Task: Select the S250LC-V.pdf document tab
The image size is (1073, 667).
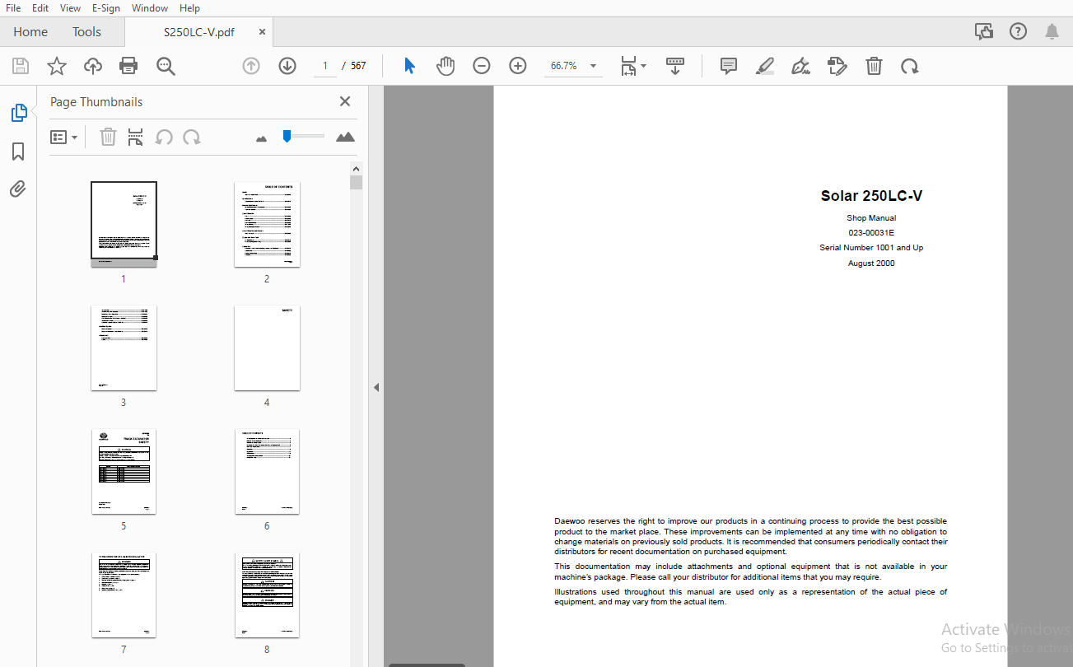Action: 198,32
